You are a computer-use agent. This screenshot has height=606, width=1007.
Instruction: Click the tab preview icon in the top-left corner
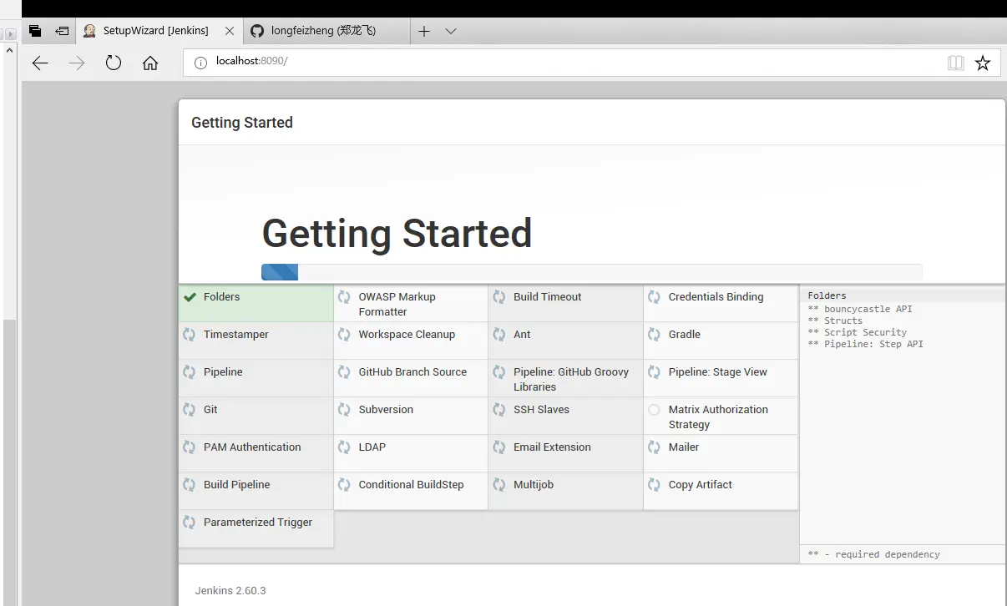(x=34, y=29)
